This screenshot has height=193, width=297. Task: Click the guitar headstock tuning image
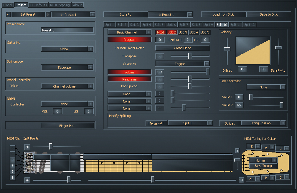pyautogui.click(x=266, y=163)
